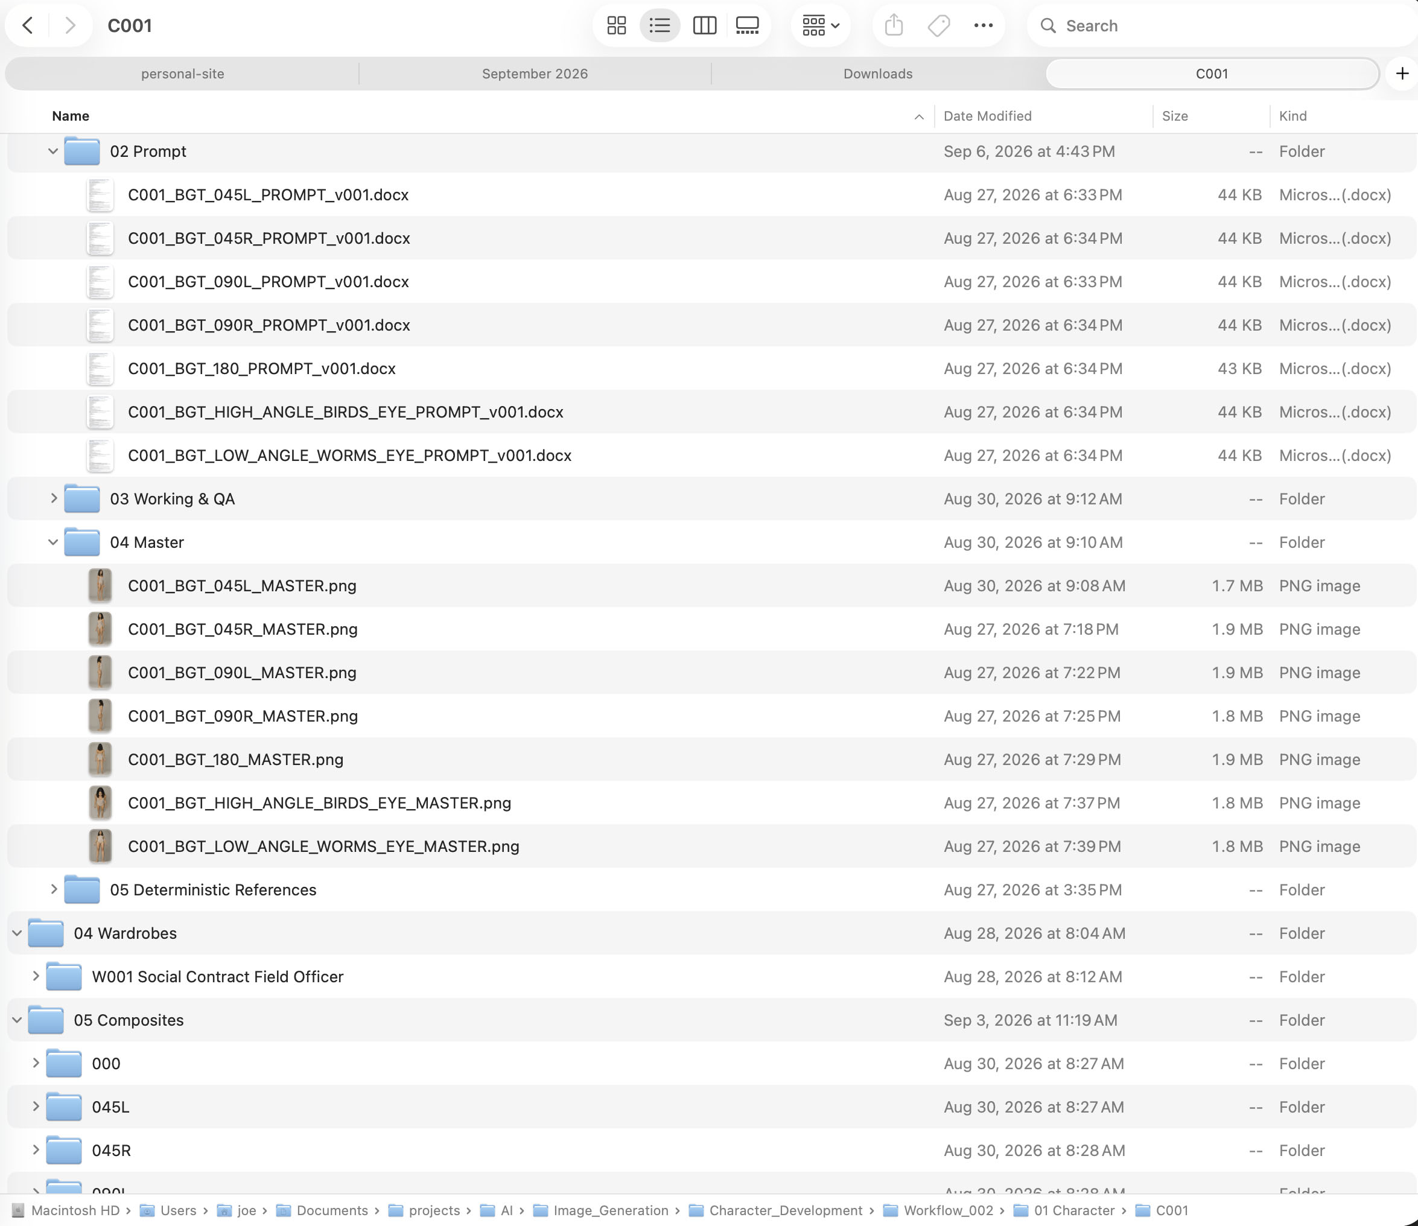Select the 045R folder icon
The height and width of the screenshot is (1226, 1418).
pyautogui.click(x=63, y=1150)
